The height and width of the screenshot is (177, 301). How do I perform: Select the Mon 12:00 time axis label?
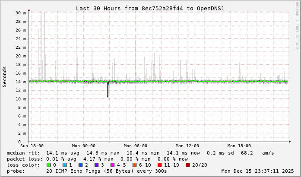[x=187, y=146]
